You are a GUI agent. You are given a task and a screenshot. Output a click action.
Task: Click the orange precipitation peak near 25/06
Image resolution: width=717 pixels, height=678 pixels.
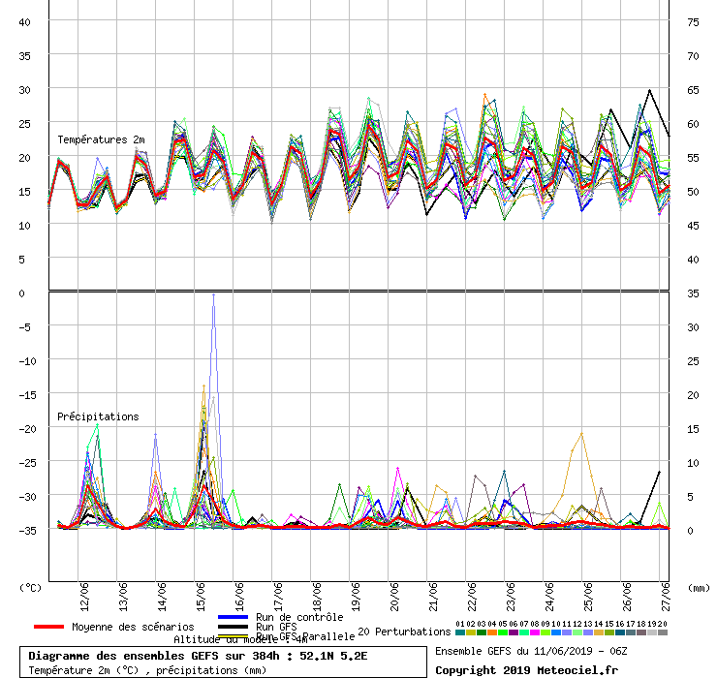click(x=581, y=433)
